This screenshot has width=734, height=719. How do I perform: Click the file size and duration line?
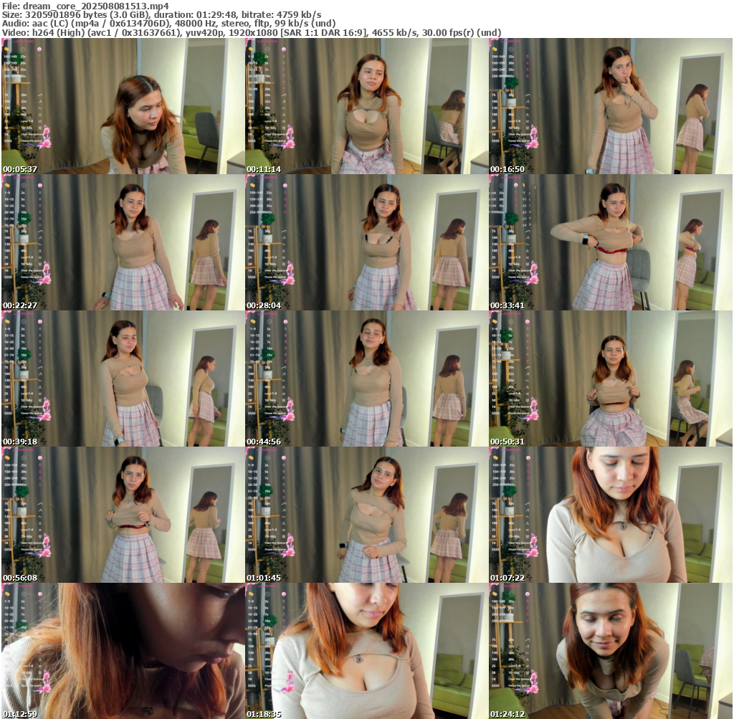click(161, 14)
